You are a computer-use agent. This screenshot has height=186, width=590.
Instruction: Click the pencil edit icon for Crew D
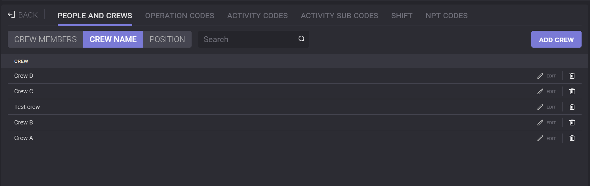[x=540, y=76]
